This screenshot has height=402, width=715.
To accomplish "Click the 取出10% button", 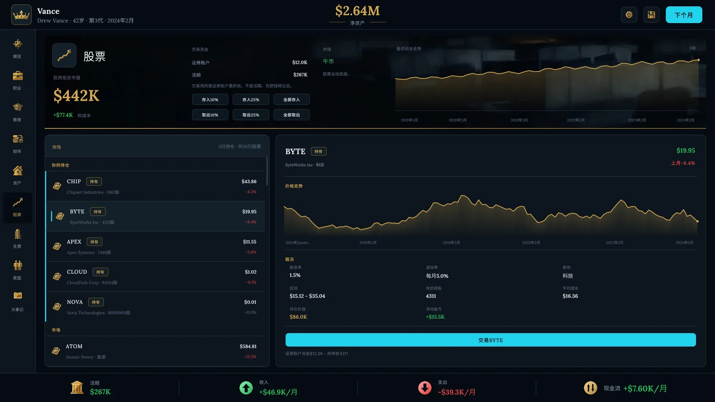I will click(x=210, y=115).
